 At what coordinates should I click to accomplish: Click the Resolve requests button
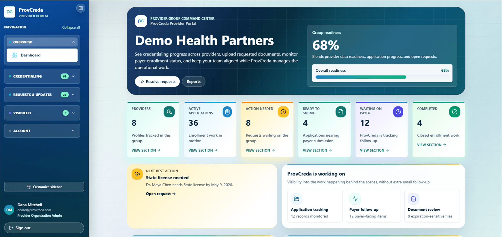(157, 81)
